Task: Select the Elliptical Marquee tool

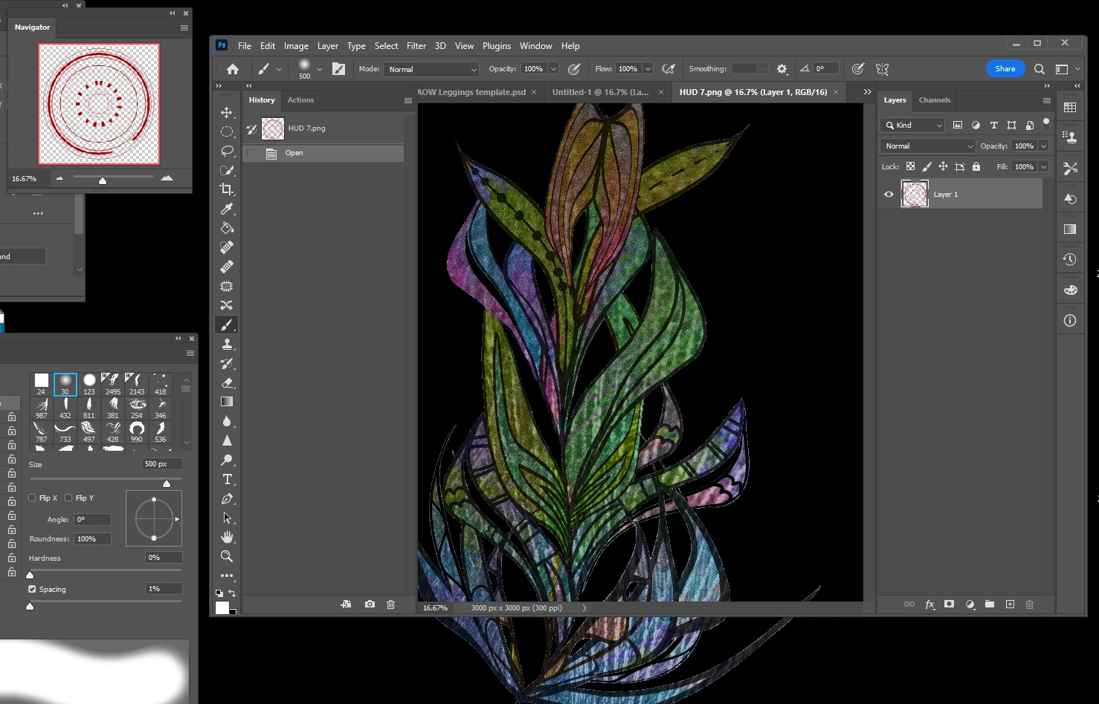Action: pos(227,131)
